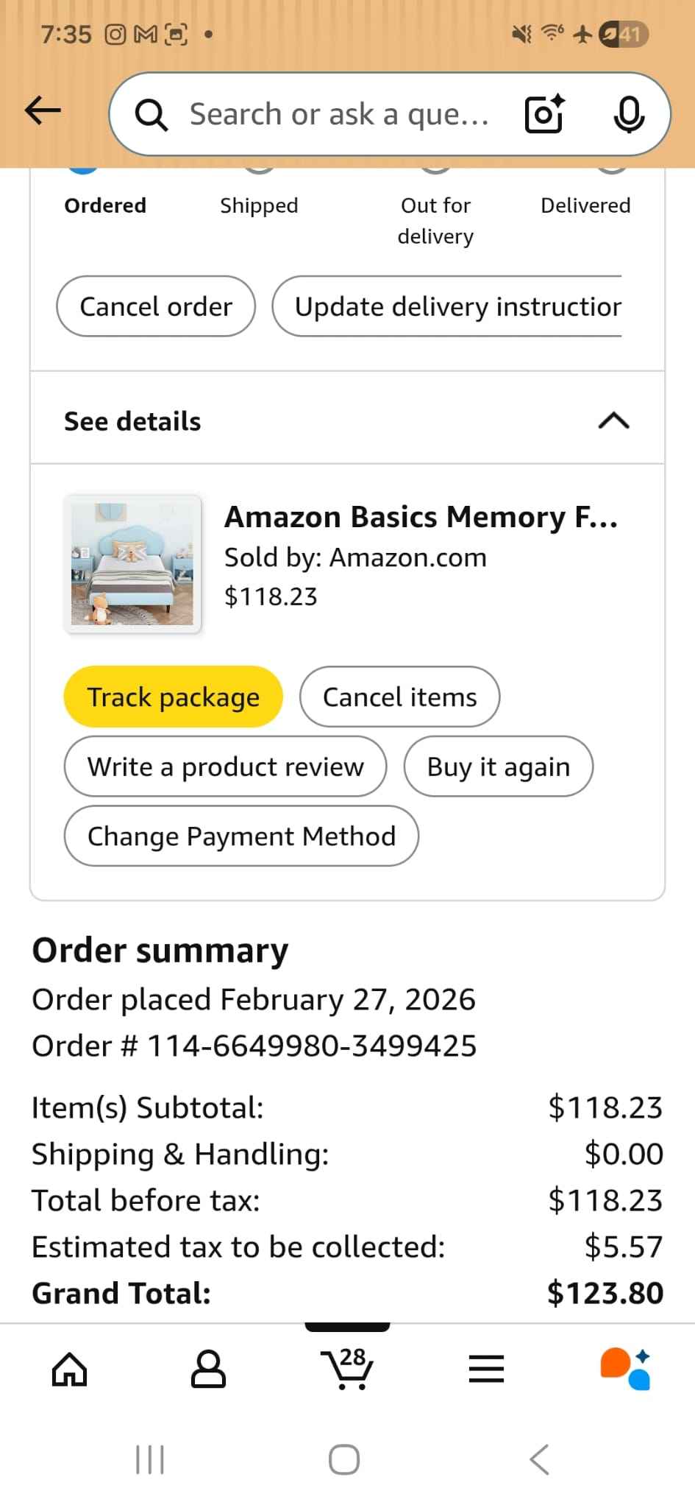
Task: Click the Track package button
Action: click(174, 697)
